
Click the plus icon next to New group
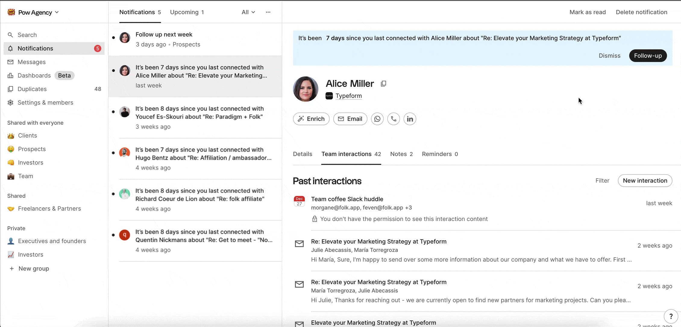[11, 268]
